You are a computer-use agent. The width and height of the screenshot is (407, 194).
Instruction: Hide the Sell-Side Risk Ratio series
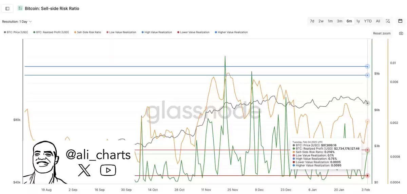[87, 33]
